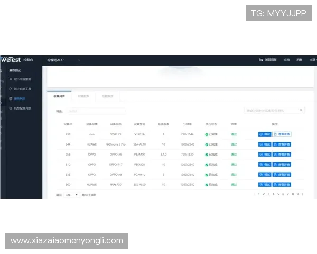Click 调试 button for the VIVO Y3 row

click(265, 134)
